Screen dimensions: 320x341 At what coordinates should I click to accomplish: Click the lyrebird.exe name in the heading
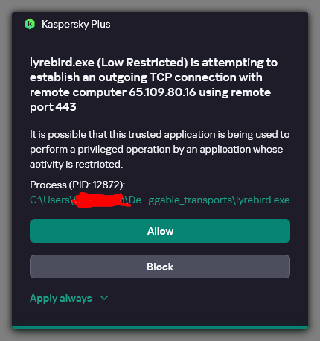[x=62, y=63]
